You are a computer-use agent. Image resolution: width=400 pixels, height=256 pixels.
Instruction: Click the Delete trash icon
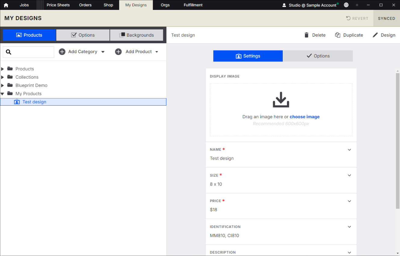coord(306,35)
